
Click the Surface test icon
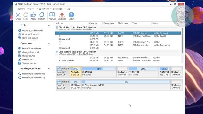point(20,60)
